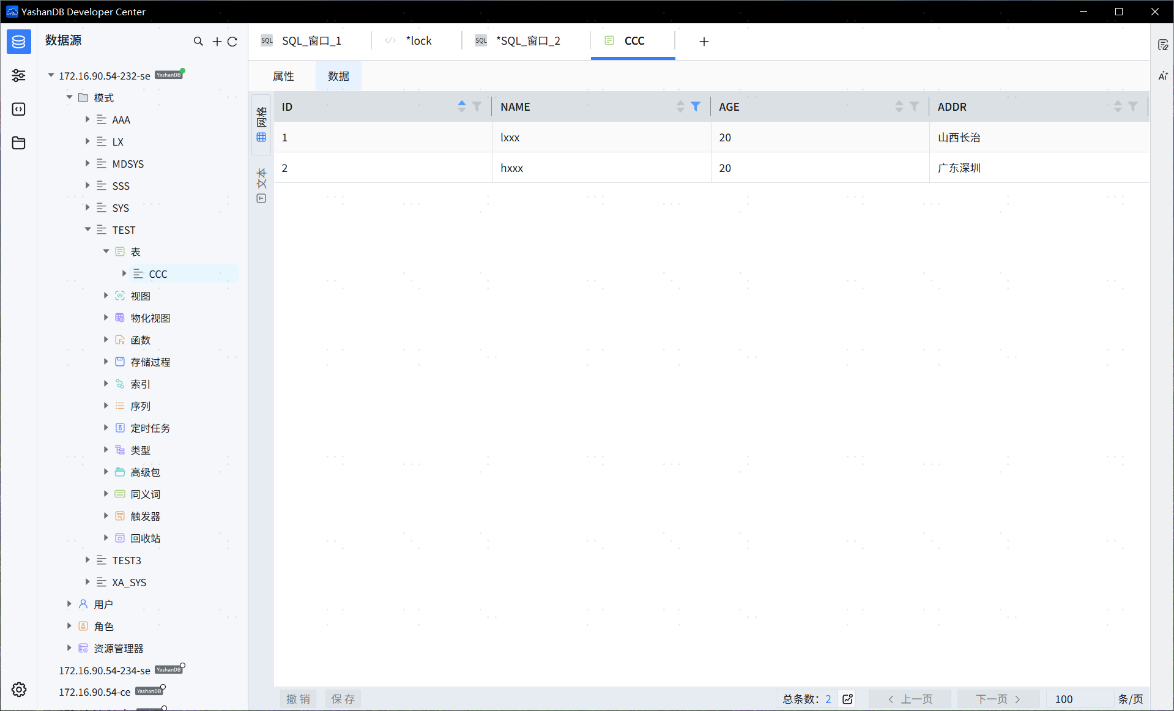Collapse the TEST schema node

87,230
